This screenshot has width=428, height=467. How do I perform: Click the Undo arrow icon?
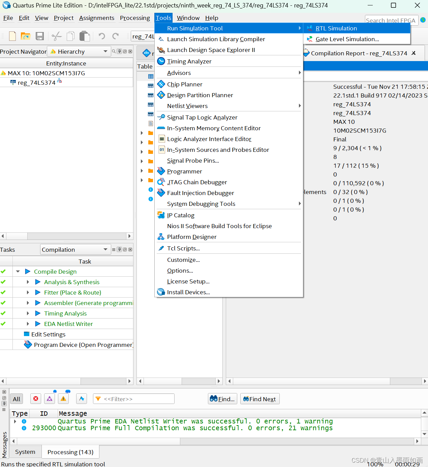102,36
